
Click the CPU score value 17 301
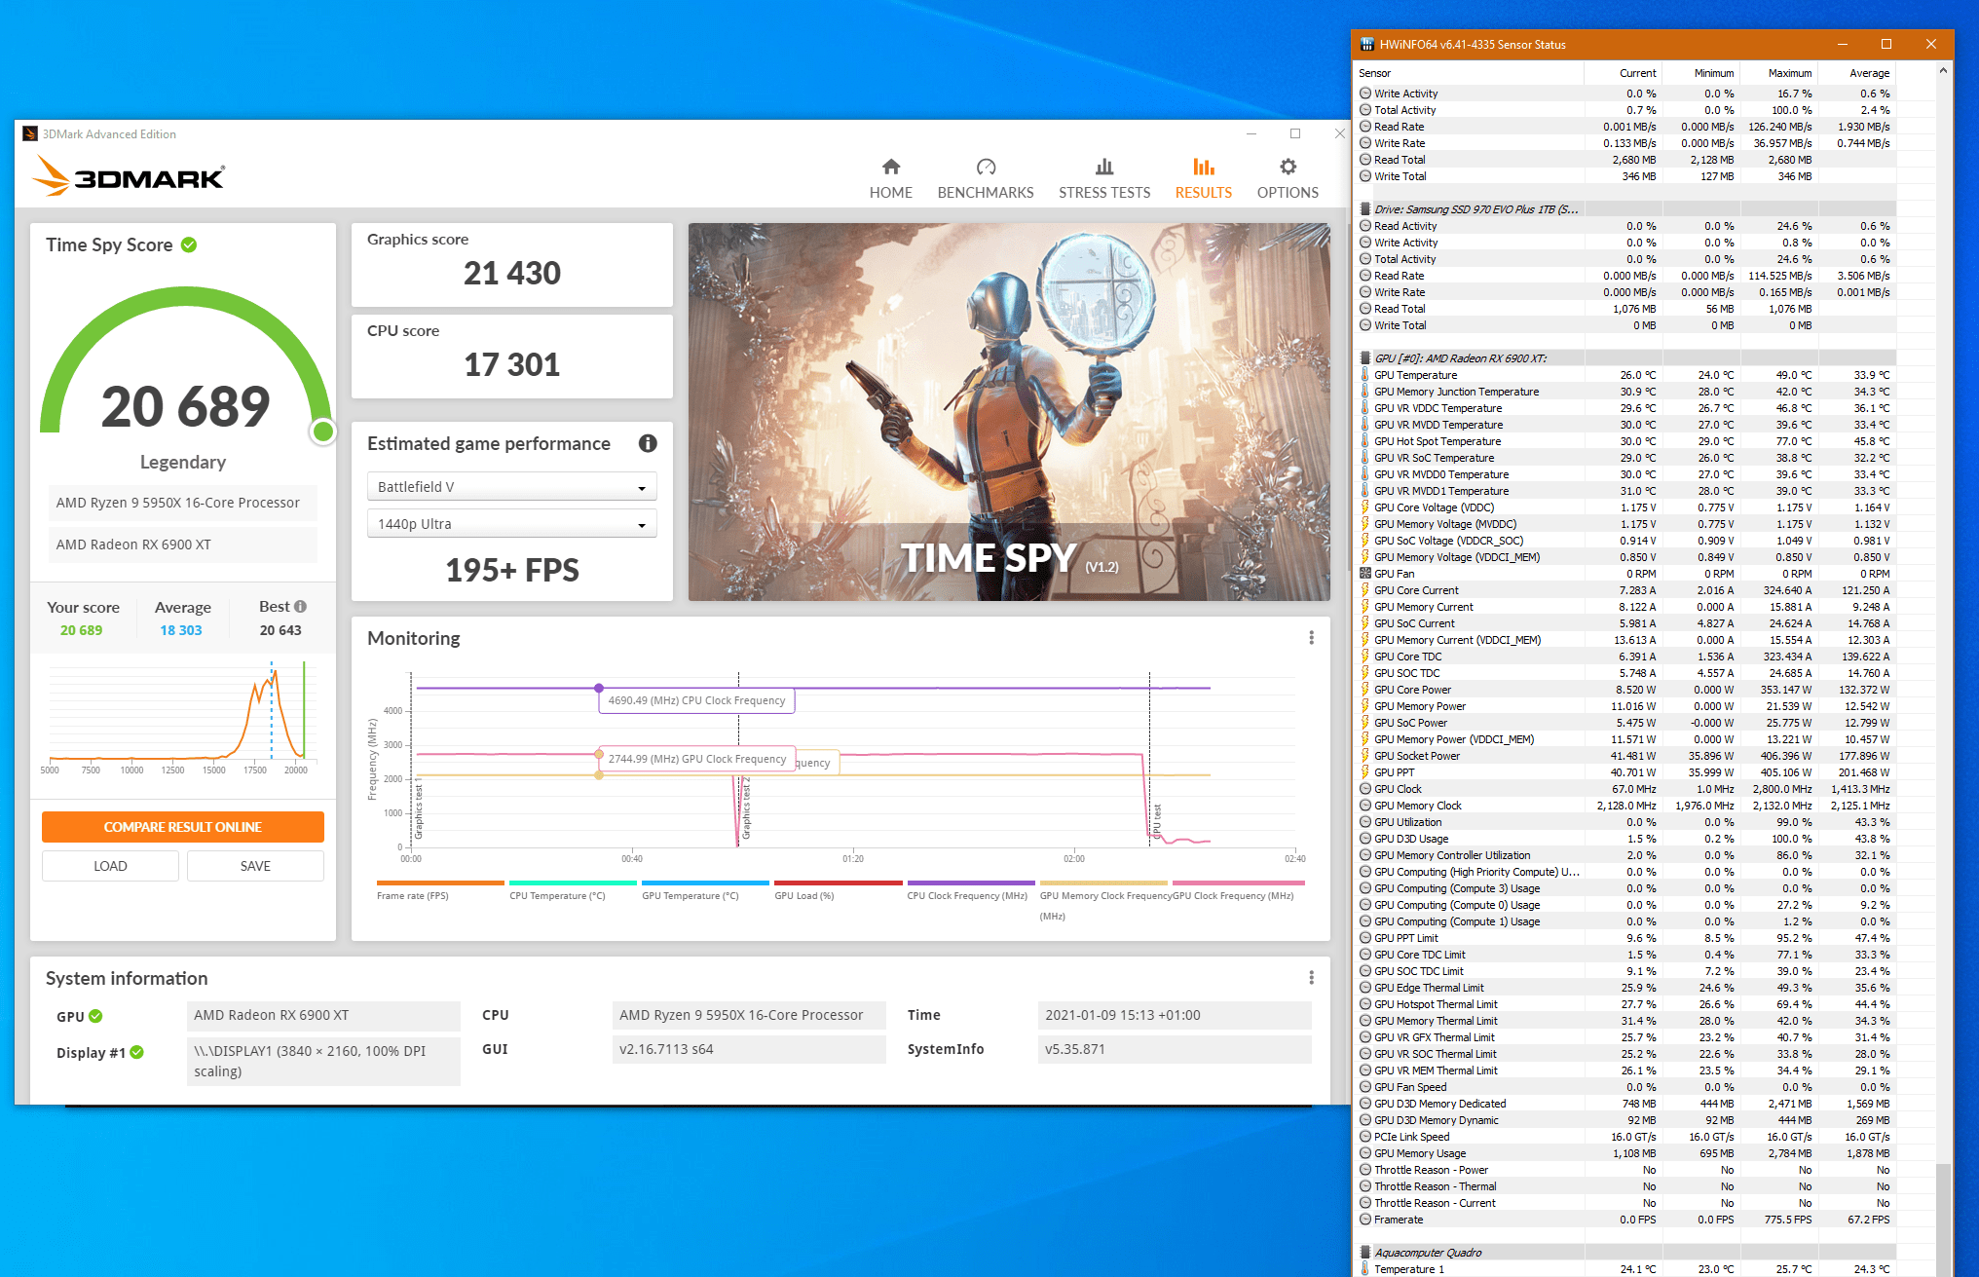click(512, 364)
